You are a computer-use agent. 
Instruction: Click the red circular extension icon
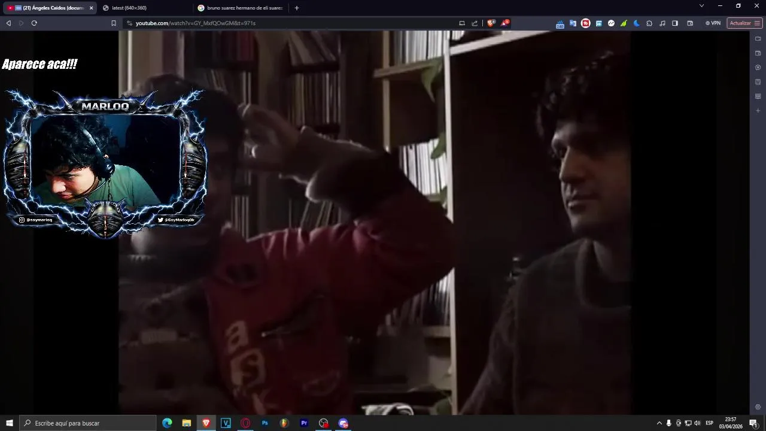(586, 23)
